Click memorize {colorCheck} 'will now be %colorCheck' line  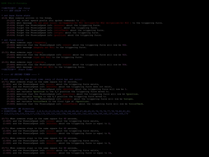click(75, 104)
